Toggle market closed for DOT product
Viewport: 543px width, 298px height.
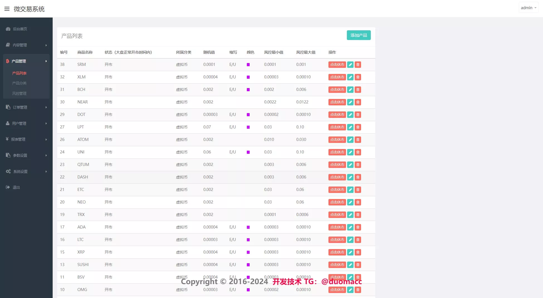tap(337, 115)
